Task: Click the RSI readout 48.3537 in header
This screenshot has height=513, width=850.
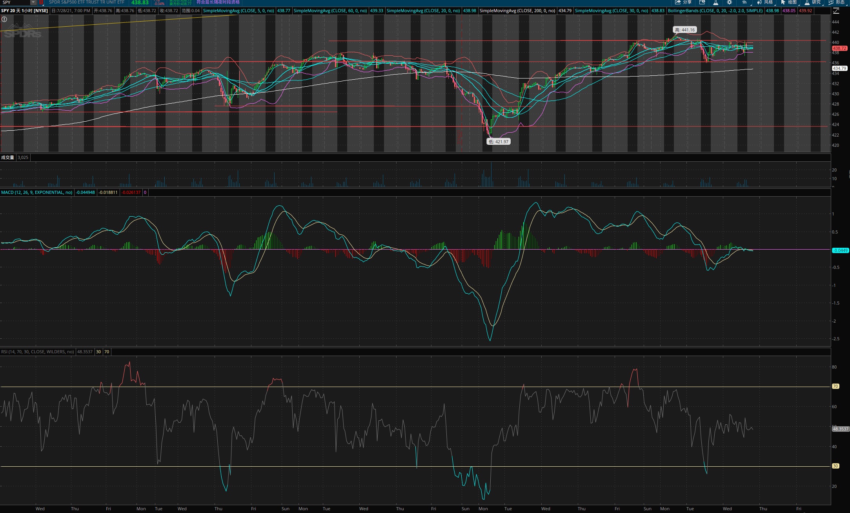Action: (85, 352)
